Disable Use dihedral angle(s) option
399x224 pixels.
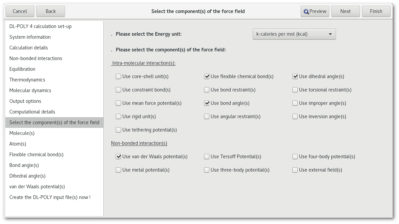295,76
